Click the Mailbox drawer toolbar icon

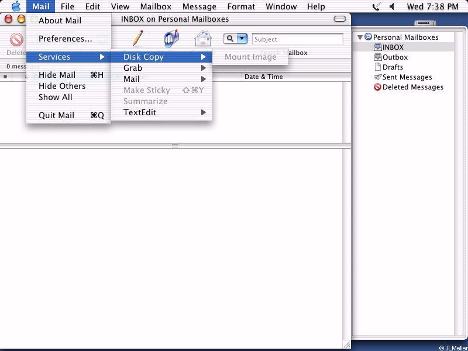click(x=171, y=39)
